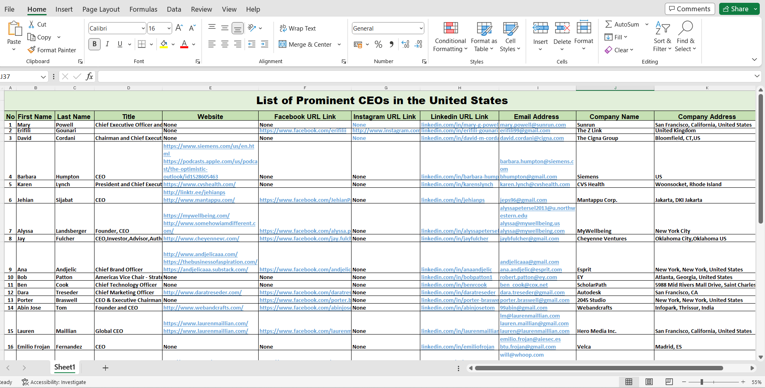
Task: Adjust the zoom slider handle
Action: 702,382
